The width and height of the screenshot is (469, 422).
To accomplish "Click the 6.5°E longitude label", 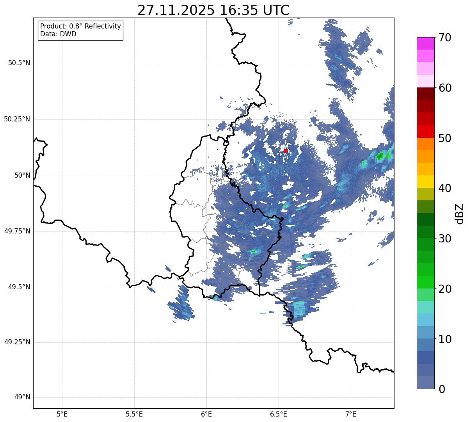I will tap(279, 414).
